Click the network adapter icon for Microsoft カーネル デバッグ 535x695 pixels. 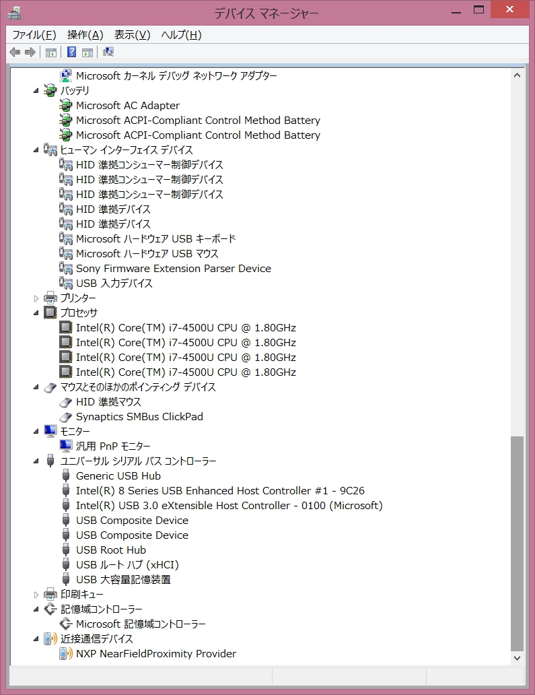pyautogui.click(x=65, y=75)
